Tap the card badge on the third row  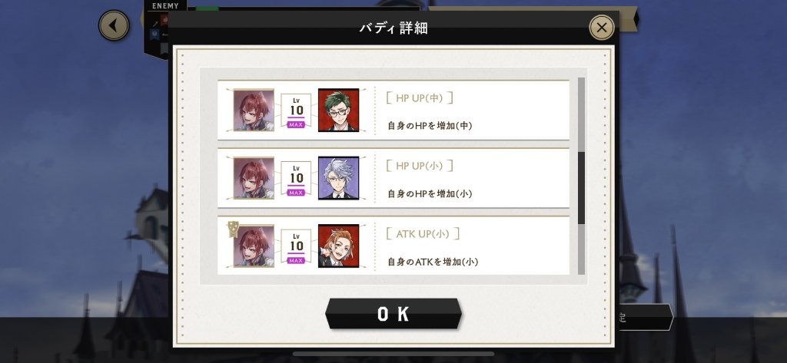coord(232,229)
